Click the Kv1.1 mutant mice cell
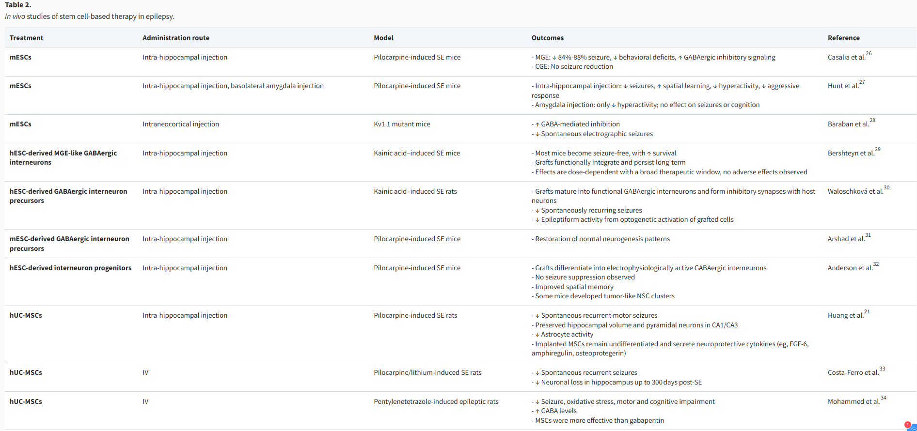Viewport: 917px width, 431px height. coord(402,124)
